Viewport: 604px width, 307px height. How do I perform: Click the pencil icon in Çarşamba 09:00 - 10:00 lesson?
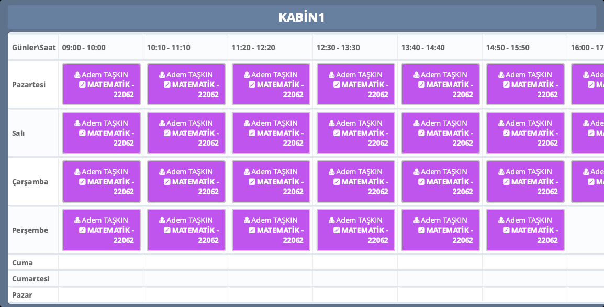coord(82,182)
